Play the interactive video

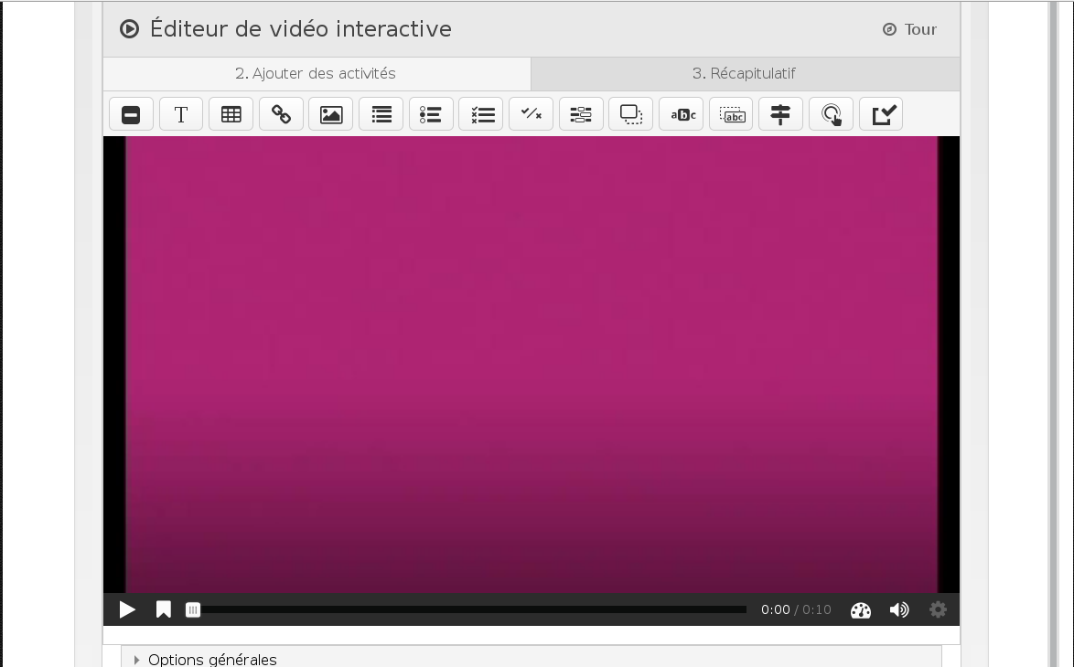[x=128, y=609]
